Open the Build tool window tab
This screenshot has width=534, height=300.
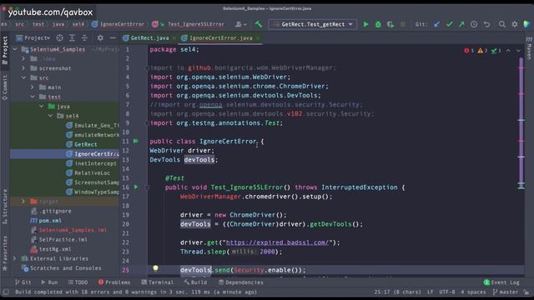(195, 282)
